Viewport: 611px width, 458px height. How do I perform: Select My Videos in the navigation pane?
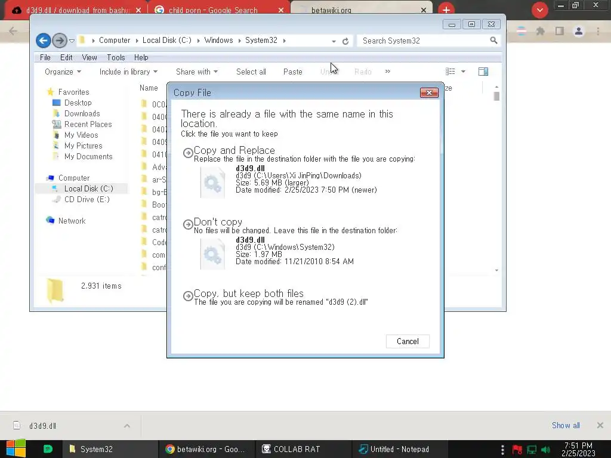(81, 135)
